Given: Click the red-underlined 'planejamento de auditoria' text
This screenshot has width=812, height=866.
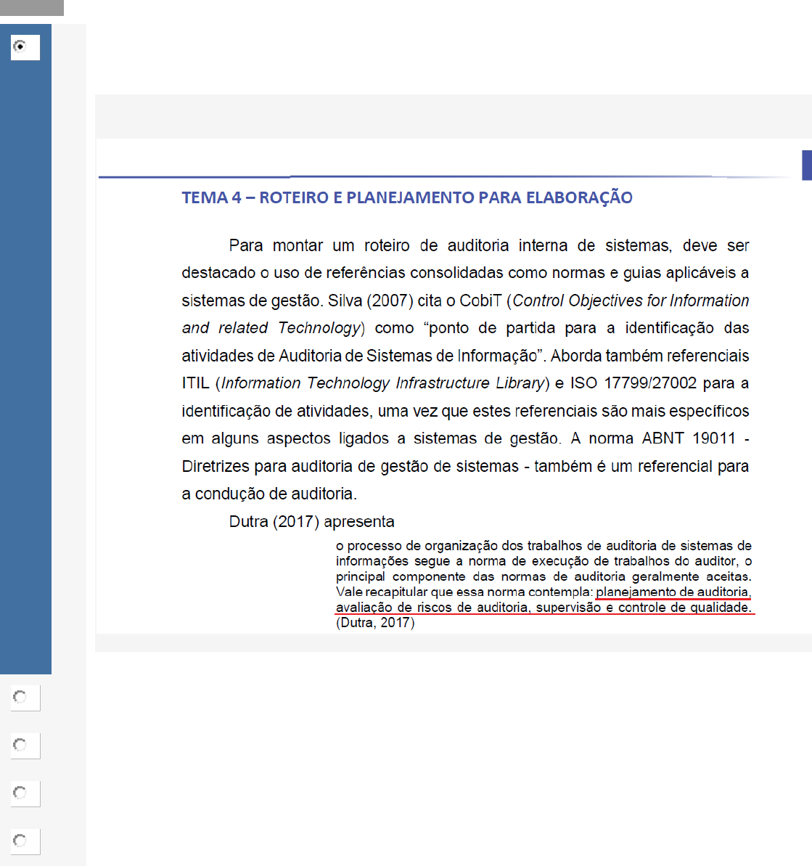Looking at the screenshot, I should click(672, 592).
